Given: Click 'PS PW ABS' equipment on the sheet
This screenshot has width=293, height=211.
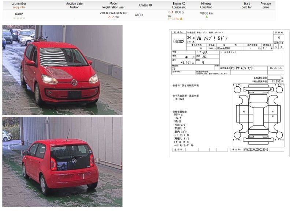Looking at the screenshot, I should coord(239,68).
